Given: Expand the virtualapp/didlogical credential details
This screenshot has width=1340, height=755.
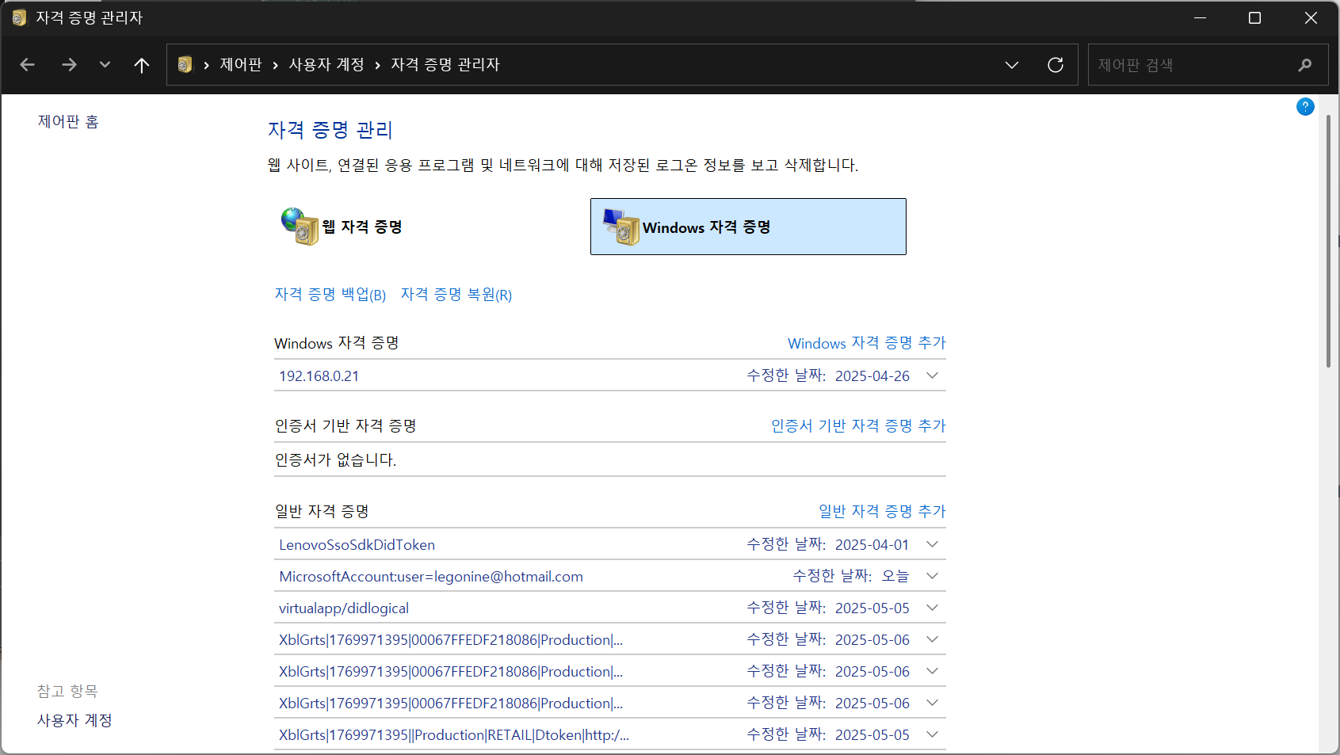Looking at the screenshot, I should [x=932, y=608].
